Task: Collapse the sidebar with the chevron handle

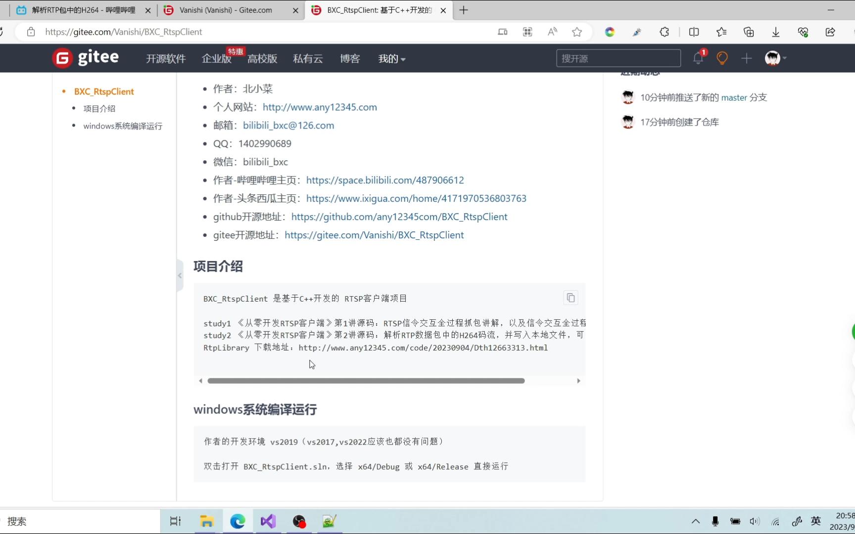Action: point(180,275)
